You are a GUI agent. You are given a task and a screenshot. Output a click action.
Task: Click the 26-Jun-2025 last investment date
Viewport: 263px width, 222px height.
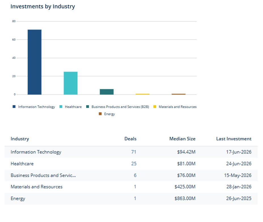click(x=239, y=198)
